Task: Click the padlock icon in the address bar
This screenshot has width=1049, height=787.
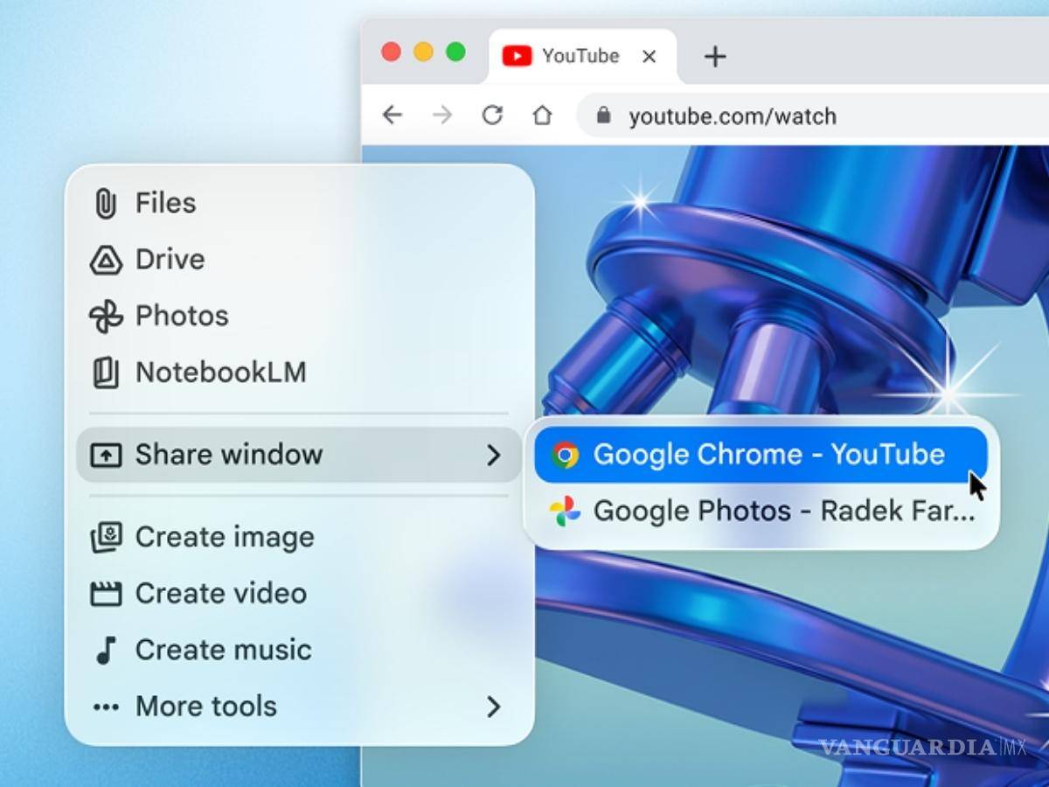Action: click(605, 115)
